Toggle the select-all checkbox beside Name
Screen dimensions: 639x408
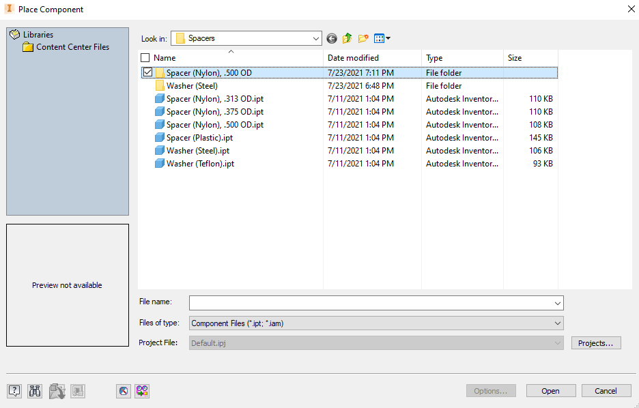point(145,58)
